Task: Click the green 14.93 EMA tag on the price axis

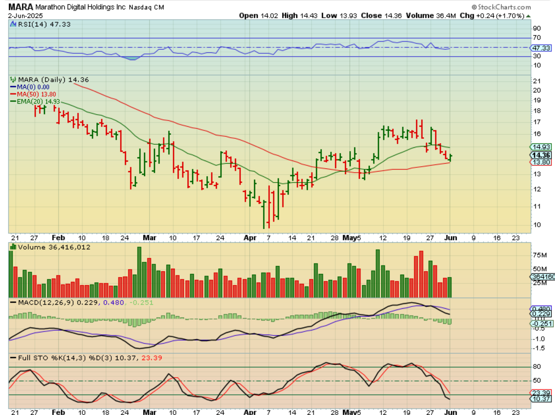Action: point(541,147)
